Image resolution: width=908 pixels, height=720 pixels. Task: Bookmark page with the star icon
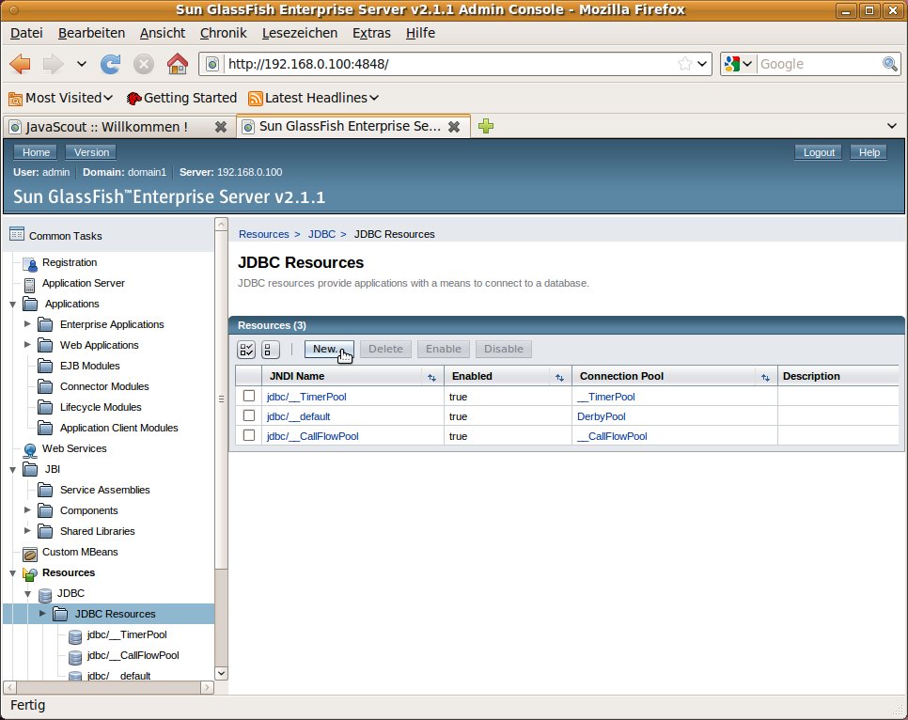tap(685, 64)
